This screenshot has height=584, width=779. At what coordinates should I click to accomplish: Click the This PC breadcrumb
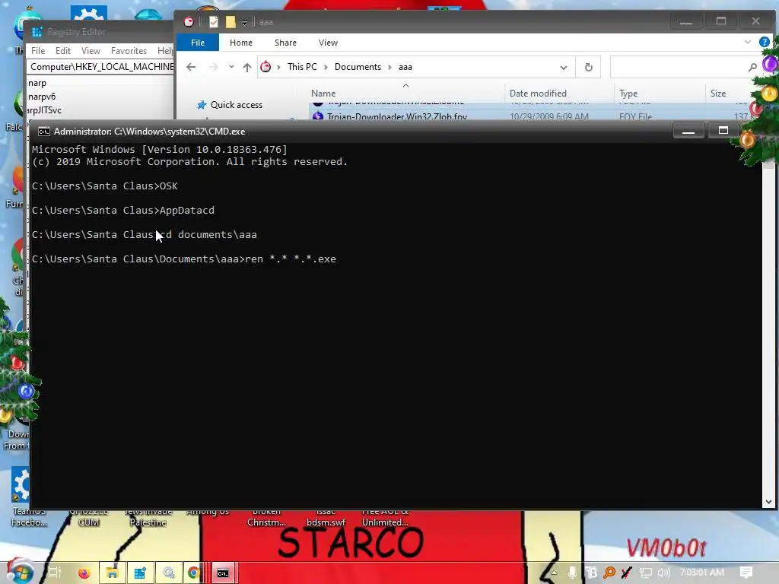[x=302, y=67]
